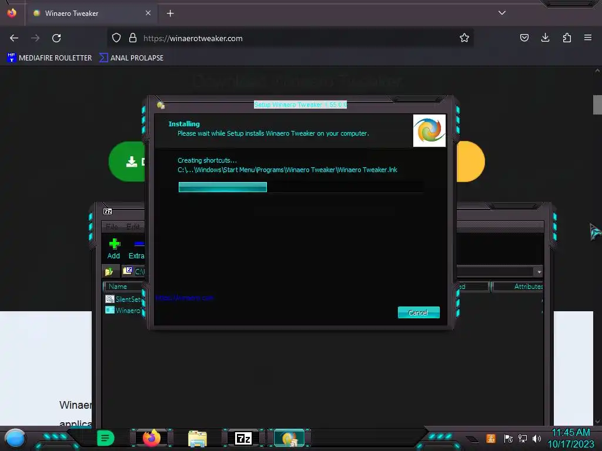Select the Winaero file row in 7-Zip
The width and height of the screenshot is (602, 451).
coord(123,310)
